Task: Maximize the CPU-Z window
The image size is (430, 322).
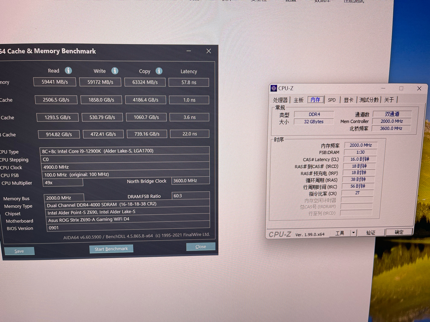Action: pos(401,88)
